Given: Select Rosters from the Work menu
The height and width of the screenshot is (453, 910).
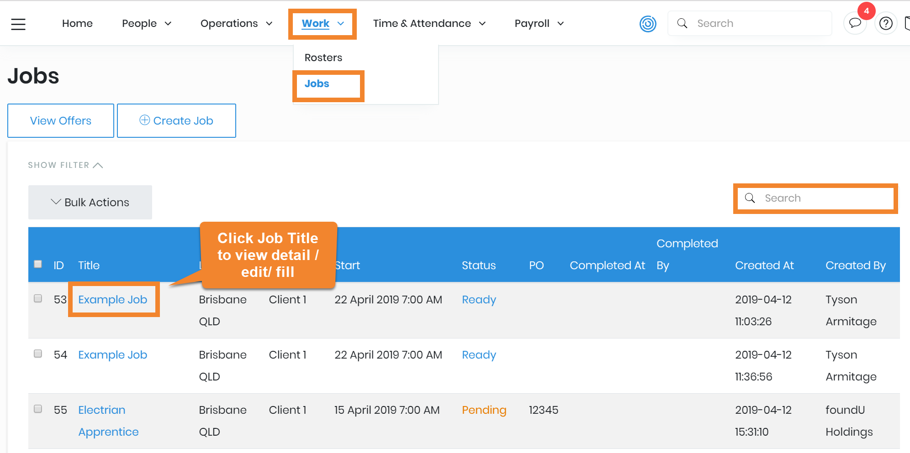Looking at the screenshot, I should pyautogui.click(x=323, y=57).
